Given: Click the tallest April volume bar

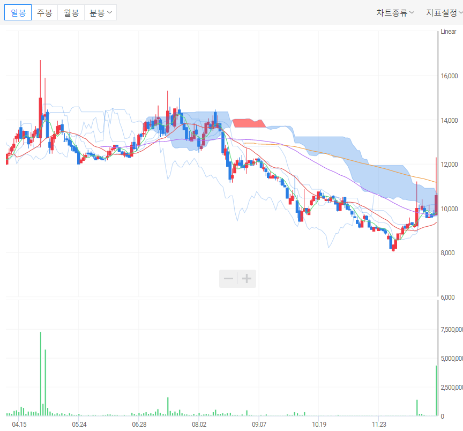Looking at the screenshot, I should 41,374.
